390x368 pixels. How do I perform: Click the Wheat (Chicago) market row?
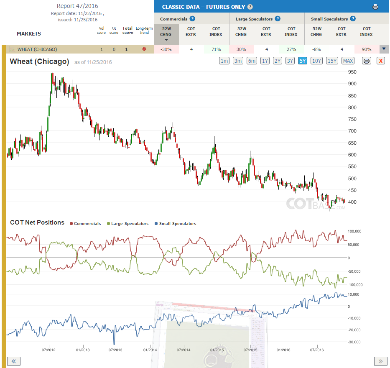pos(78,49)
